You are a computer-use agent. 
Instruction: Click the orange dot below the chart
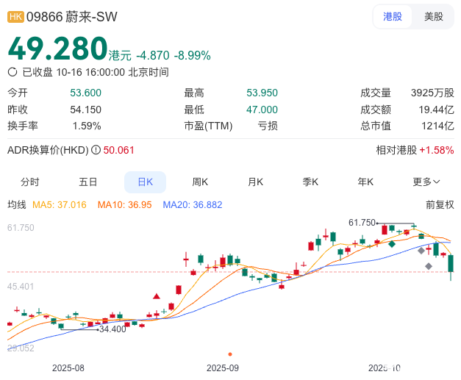pos(230,354)
